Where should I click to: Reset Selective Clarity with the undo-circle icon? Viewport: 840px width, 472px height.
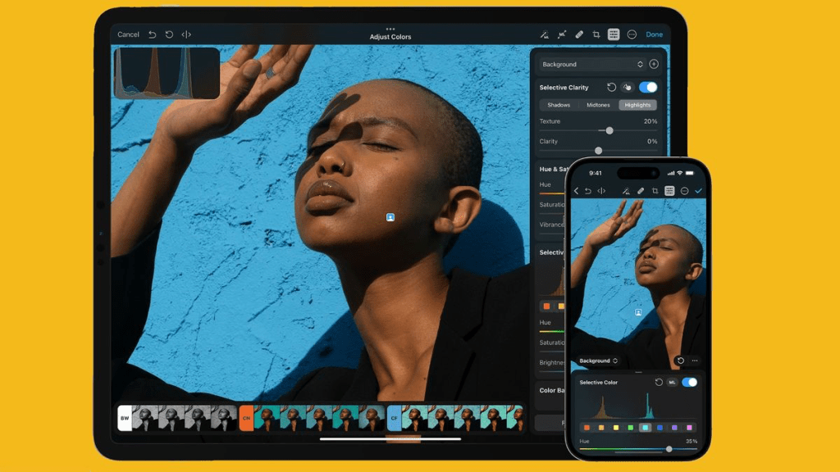pyautogui.click(x=612, y=87)
